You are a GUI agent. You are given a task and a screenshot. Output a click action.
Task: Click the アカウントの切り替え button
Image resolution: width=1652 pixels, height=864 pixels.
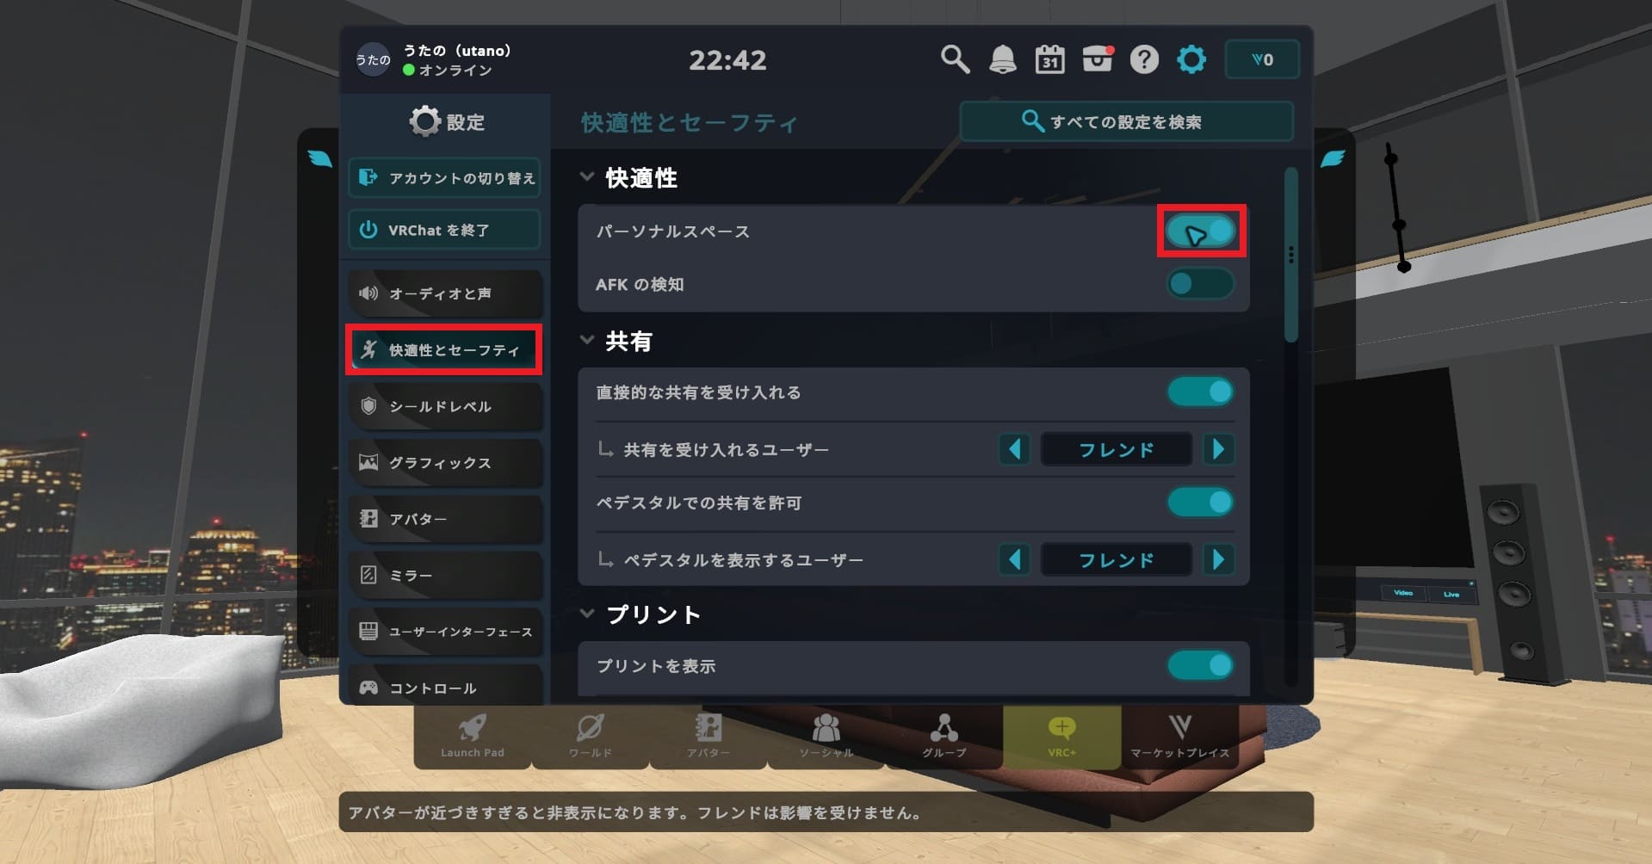pyautogui.click(x=445, y=177)
